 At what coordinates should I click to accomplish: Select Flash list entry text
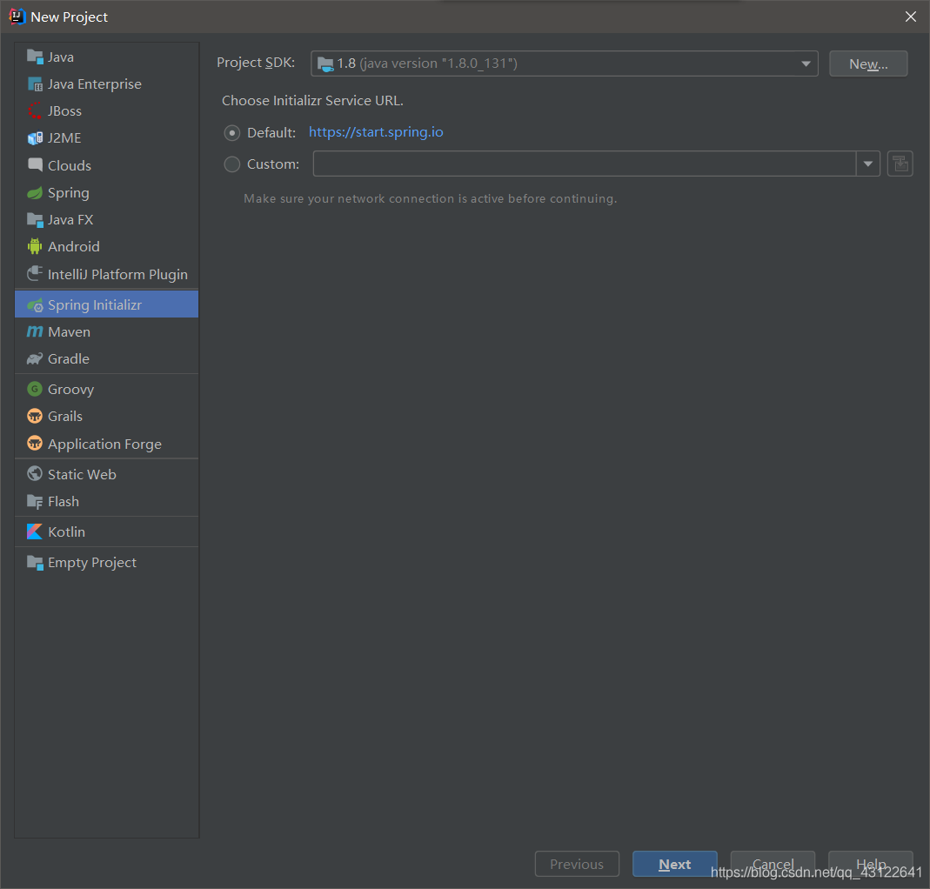click(x=64, y=502)
